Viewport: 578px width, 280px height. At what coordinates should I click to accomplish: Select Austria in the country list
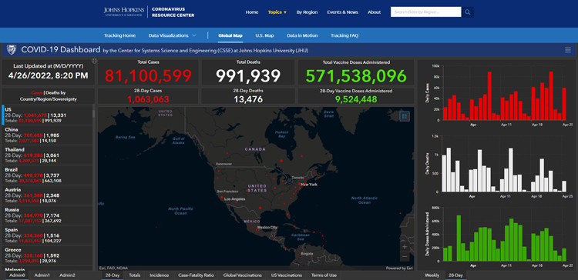[47, 195]
